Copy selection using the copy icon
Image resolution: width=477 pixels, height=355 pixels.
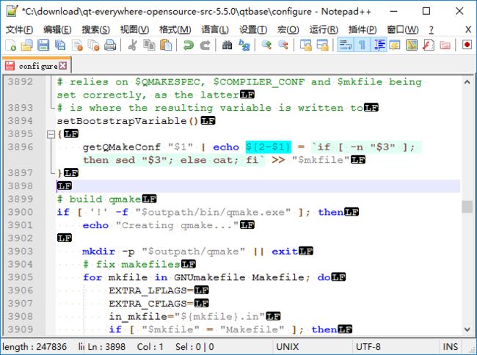(x=149, y=45)
